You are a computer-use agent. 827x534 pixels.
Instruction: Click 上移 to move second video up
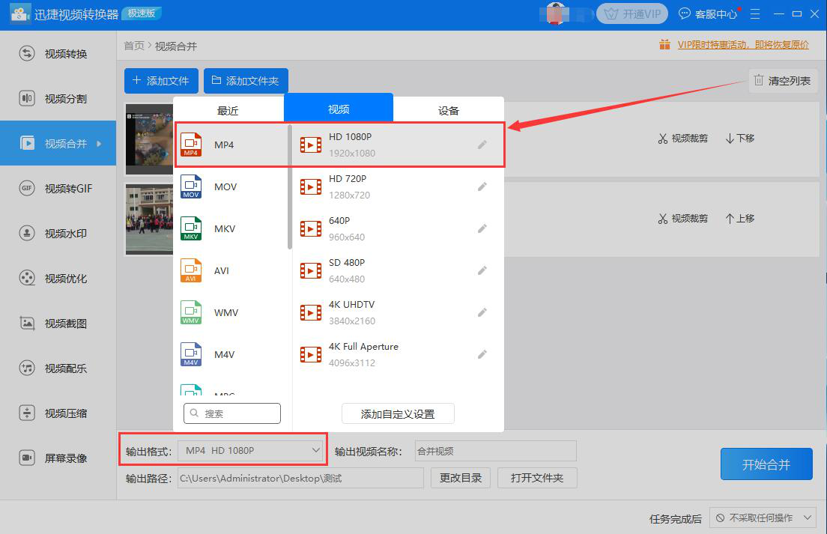[x=740, y=218]
